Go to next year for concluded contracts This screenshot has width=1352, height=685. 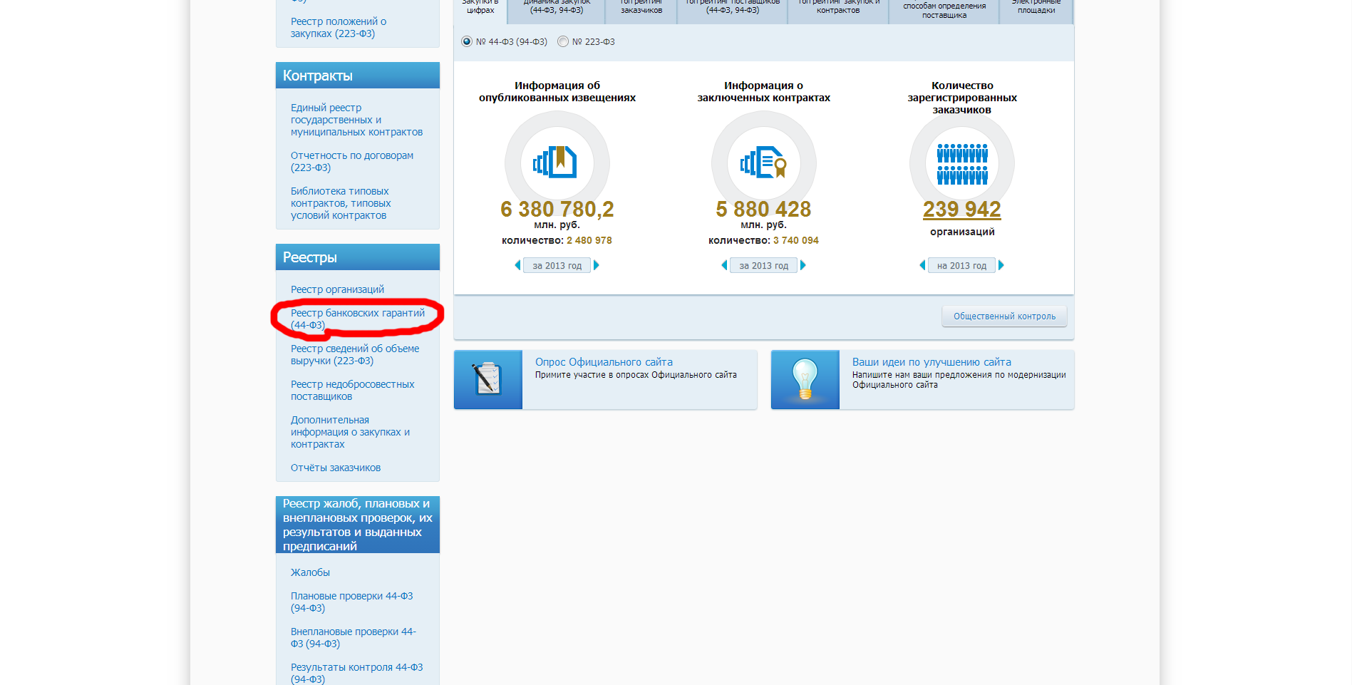pos(803,265)
